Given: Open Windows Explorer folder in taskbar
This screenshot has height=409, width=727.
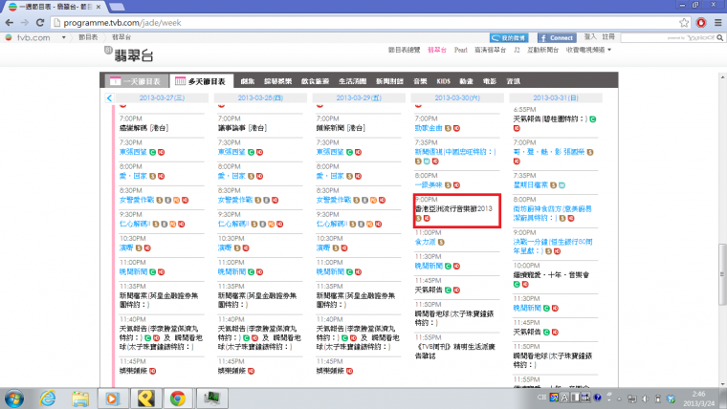Looking at the screenshot, I should point(80,398).
